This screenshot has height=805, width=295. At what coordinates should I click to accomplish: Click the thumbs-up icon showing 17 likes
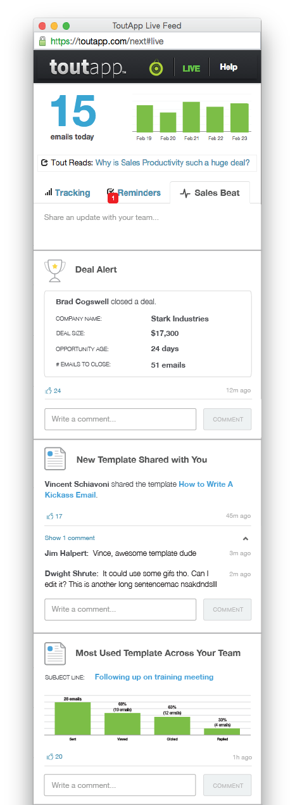tap(48, 516)
